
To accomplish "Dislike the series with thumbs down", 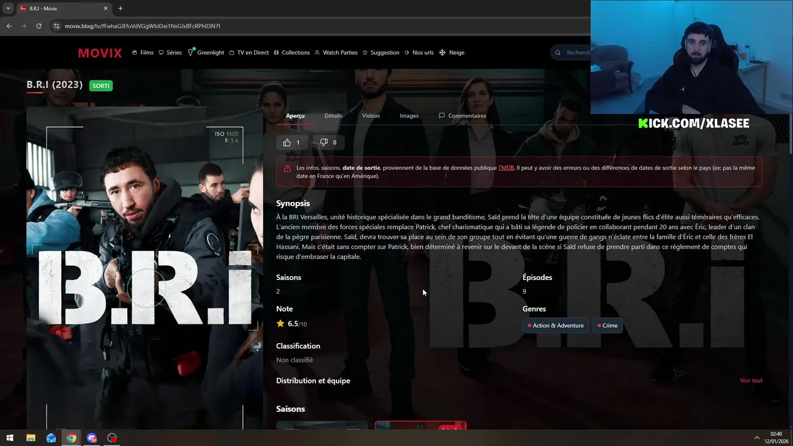I will coord(328,142).
